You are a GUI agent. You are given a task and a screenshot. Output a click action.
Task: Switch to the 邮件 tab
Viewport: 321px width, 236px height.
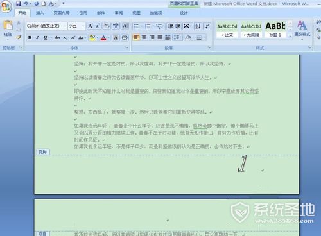tap(101, 13)
